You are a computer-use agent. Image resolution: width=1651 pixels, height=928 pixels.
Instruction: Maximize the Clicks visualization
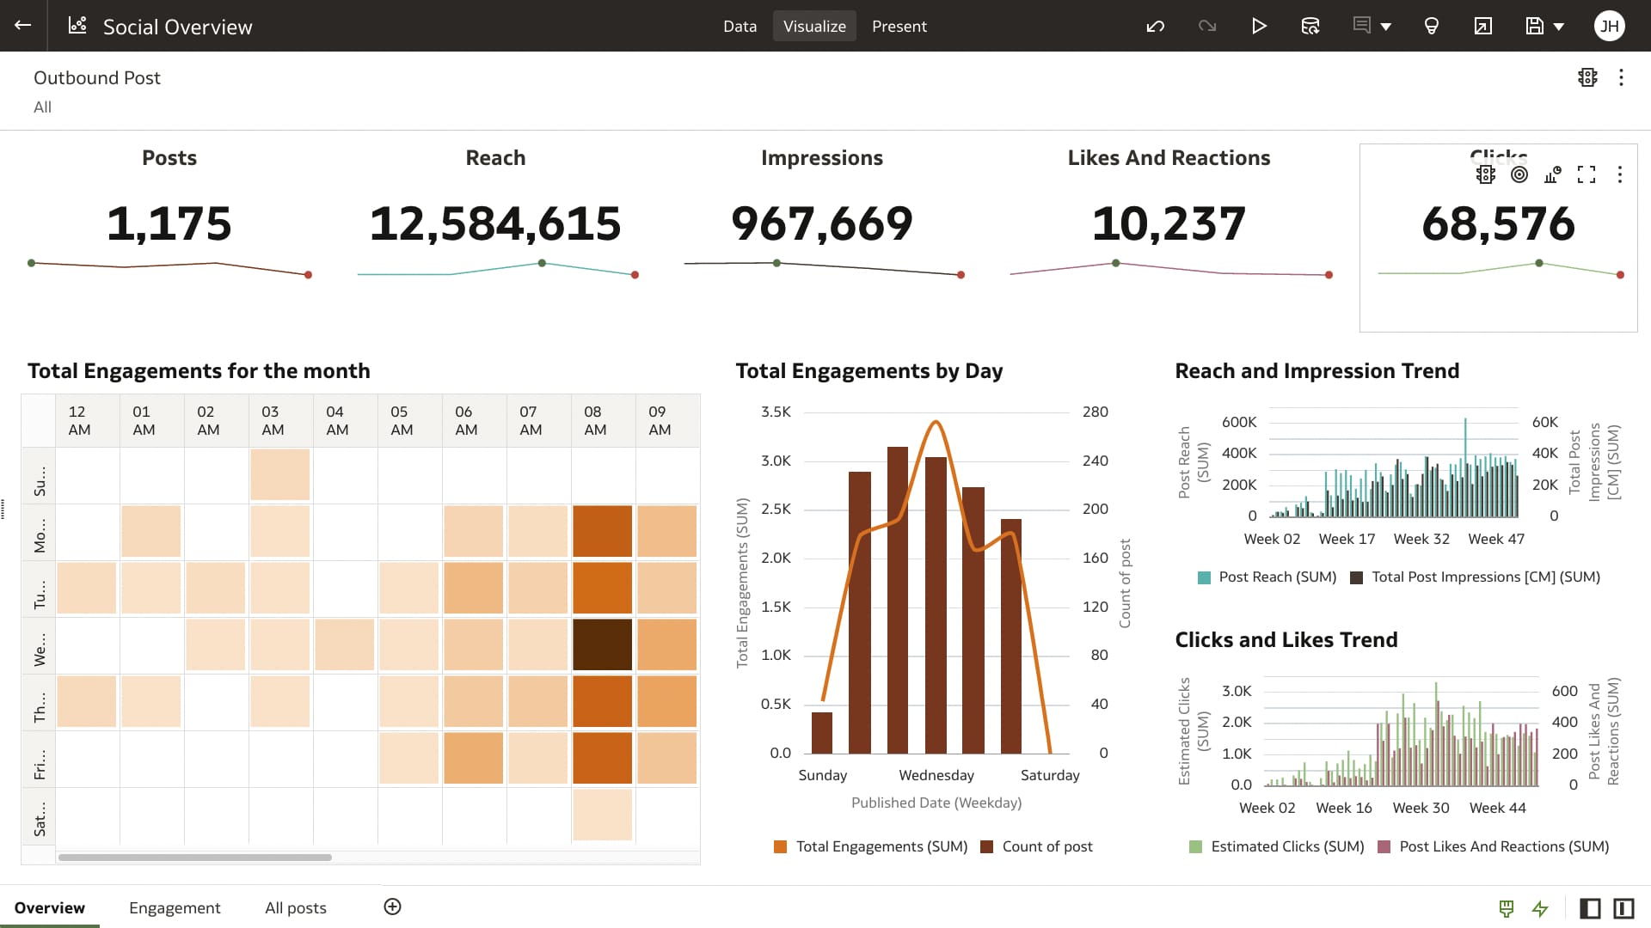(x=1587, y=174)
